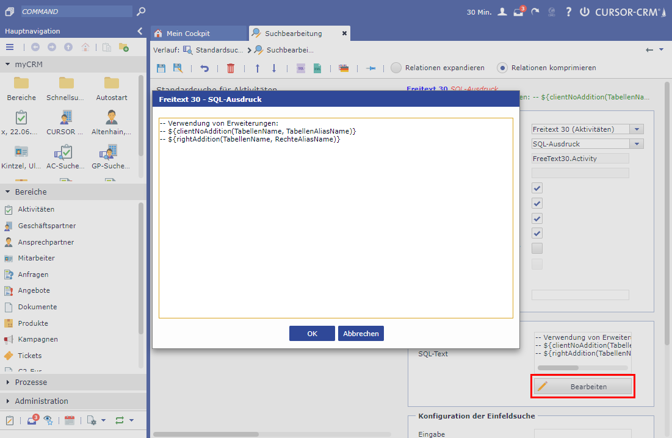Viewport: 672px width, 438px height.
Task: Click the German flag language icon
Action: click(343, 68)
